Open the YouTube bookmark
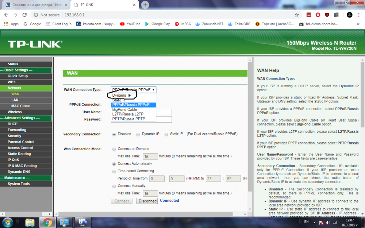This screenshot has width=365, height=228. click(x=130, y=24)
